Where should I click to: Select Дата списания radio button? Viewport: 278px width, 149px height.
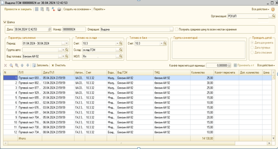point(253,52)
